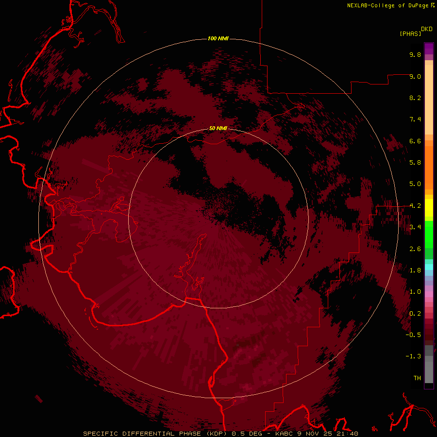Viewport: 437px width, 437px height.
Task: Click the 9 NOV 25 date
Action: point(314,434)
